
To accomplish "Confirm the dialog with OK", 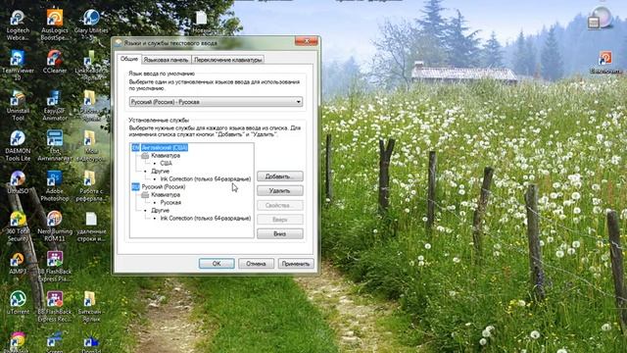I will [x=217, y=264].
